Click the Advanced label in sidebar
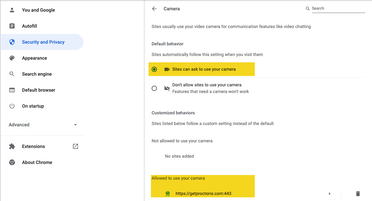The image size is (372, 201). click(19, 125)
